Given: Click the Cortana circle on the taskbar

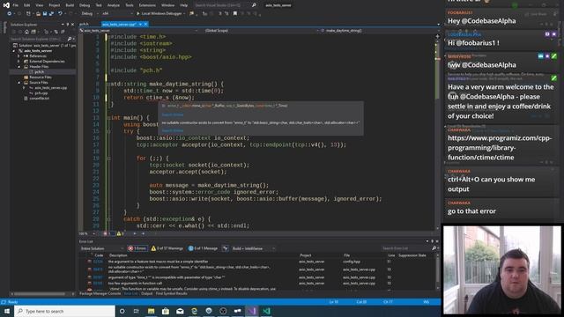Looking at the screenshot, I should point(122,311).
